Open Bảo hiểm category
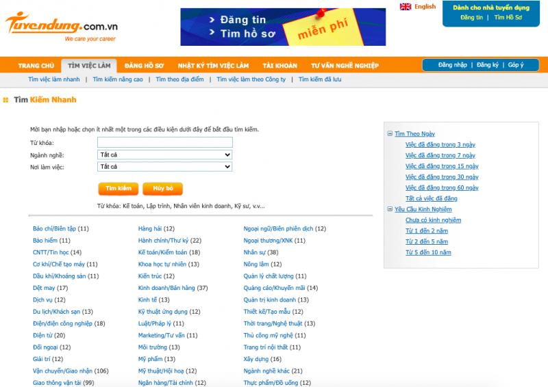This screenshot has height=387, width=548. [45, 241]
